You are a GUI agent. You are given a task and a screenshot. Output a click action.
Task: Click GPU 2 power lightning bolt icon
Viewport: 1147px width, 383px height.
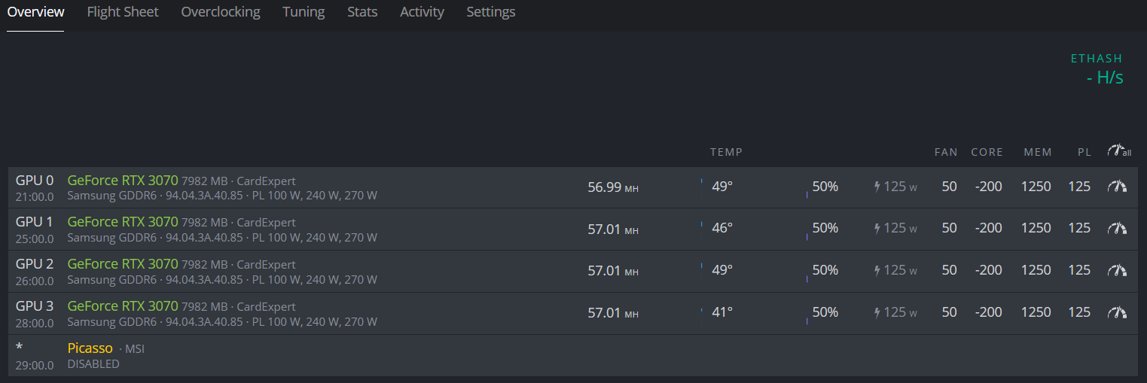pos(877,271)
